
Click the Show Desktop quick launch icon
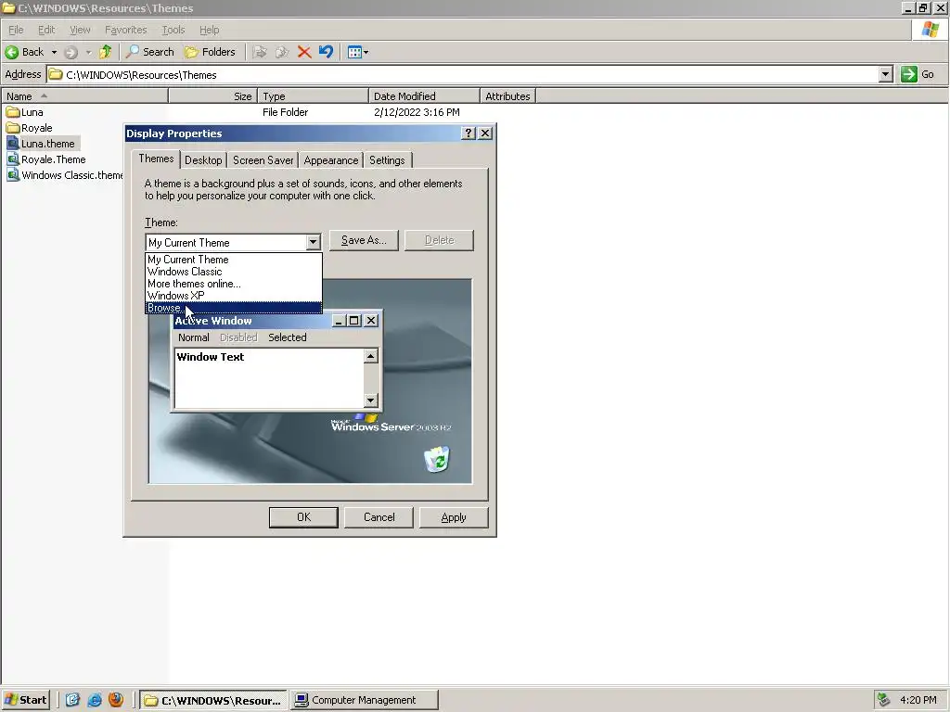pyautogui.click(x=72, y=700)
